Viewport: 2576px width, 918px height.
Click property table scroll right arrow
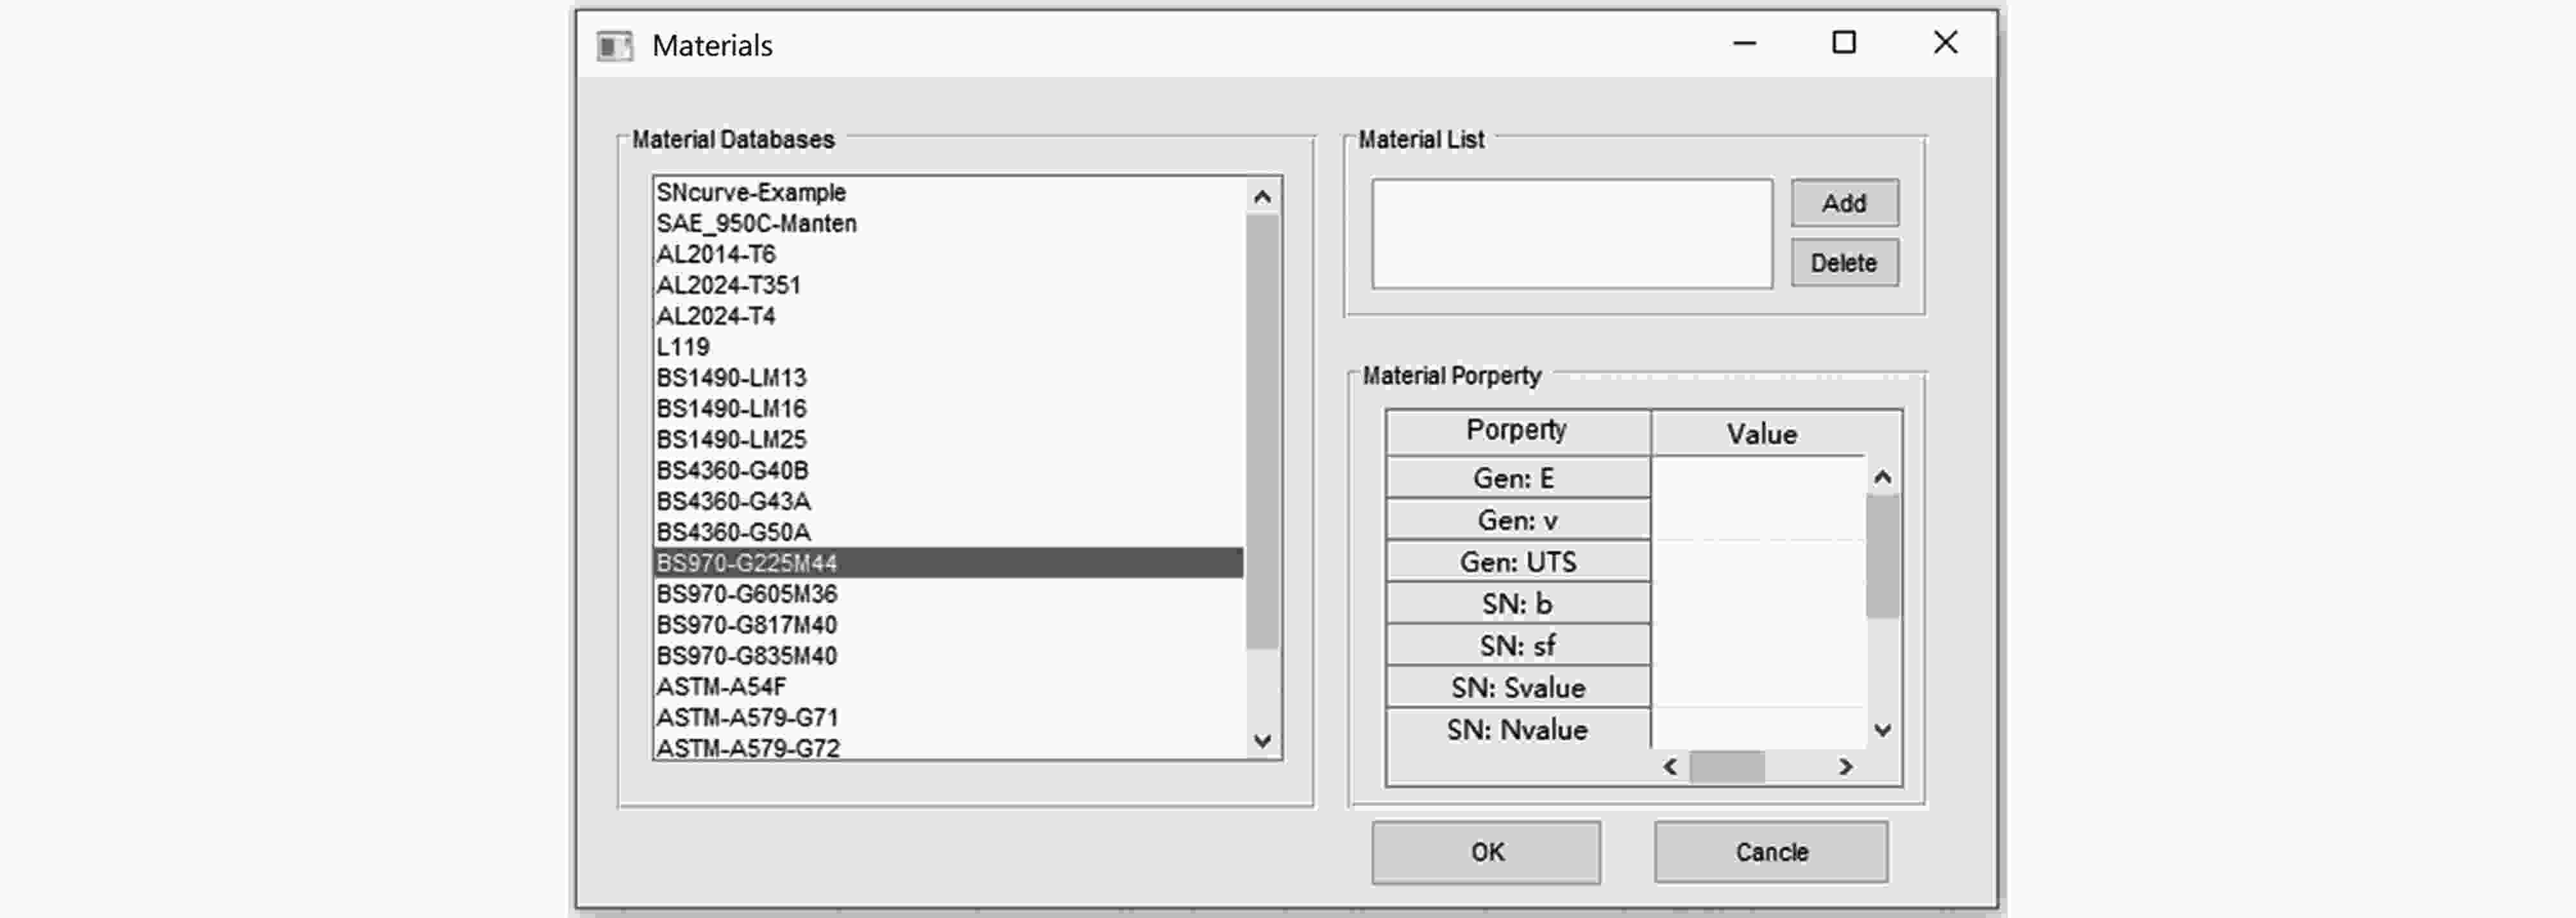click(1846, 767)
